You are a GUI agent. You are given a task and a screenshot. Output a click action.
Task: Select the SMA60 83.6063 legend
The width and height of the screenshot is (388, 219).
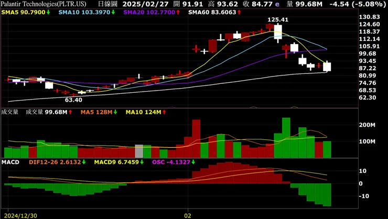point(214,12)
